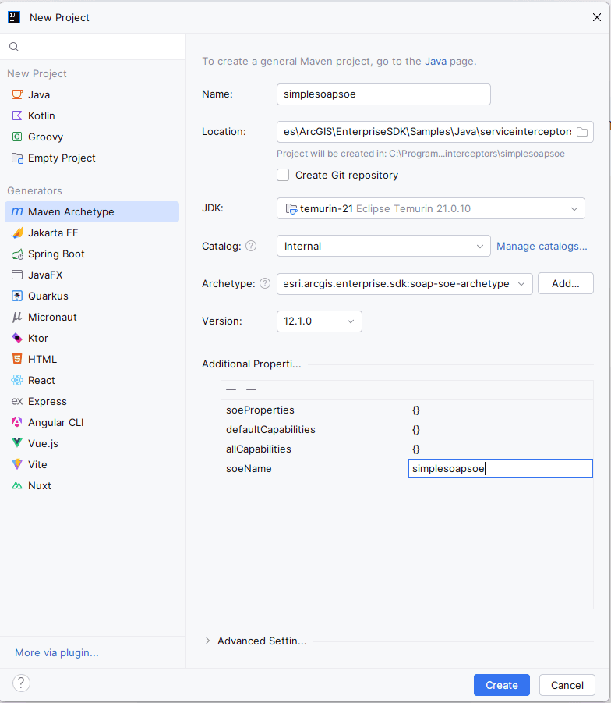Click the Cancel button
Image resolution: width=611 pixels, height=703 pixels.
click(x=567, y=685)
